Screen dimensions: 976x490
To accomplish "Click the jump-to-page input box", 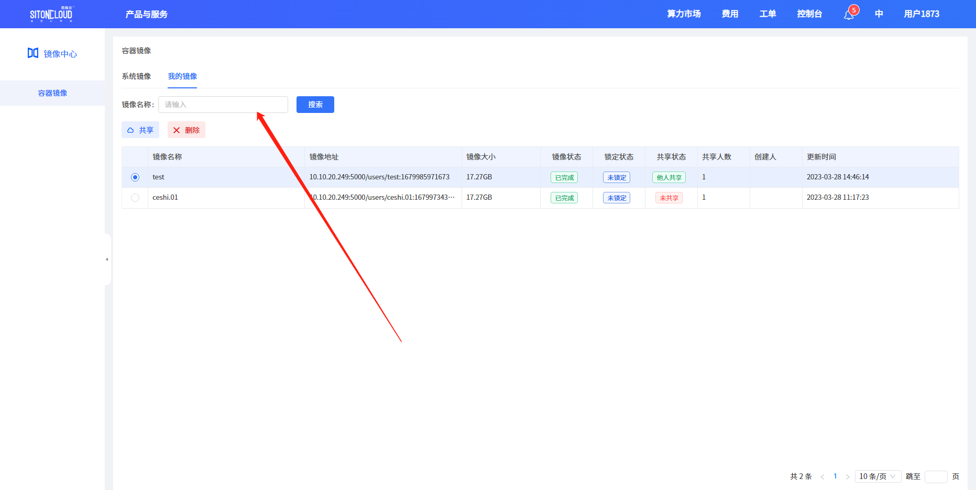I will [x=936, y=476].
